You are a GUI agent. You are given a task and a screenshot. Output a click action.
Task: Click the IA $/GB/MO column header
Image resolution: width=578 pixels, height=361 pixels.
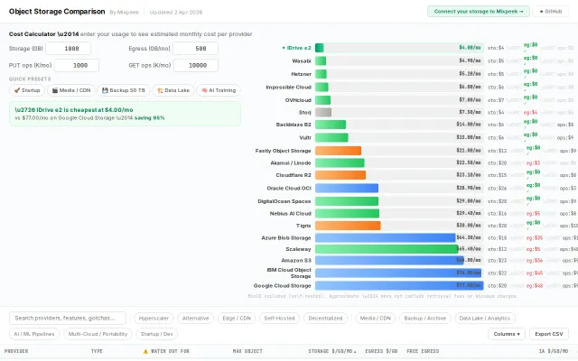(x=554, y=351)
